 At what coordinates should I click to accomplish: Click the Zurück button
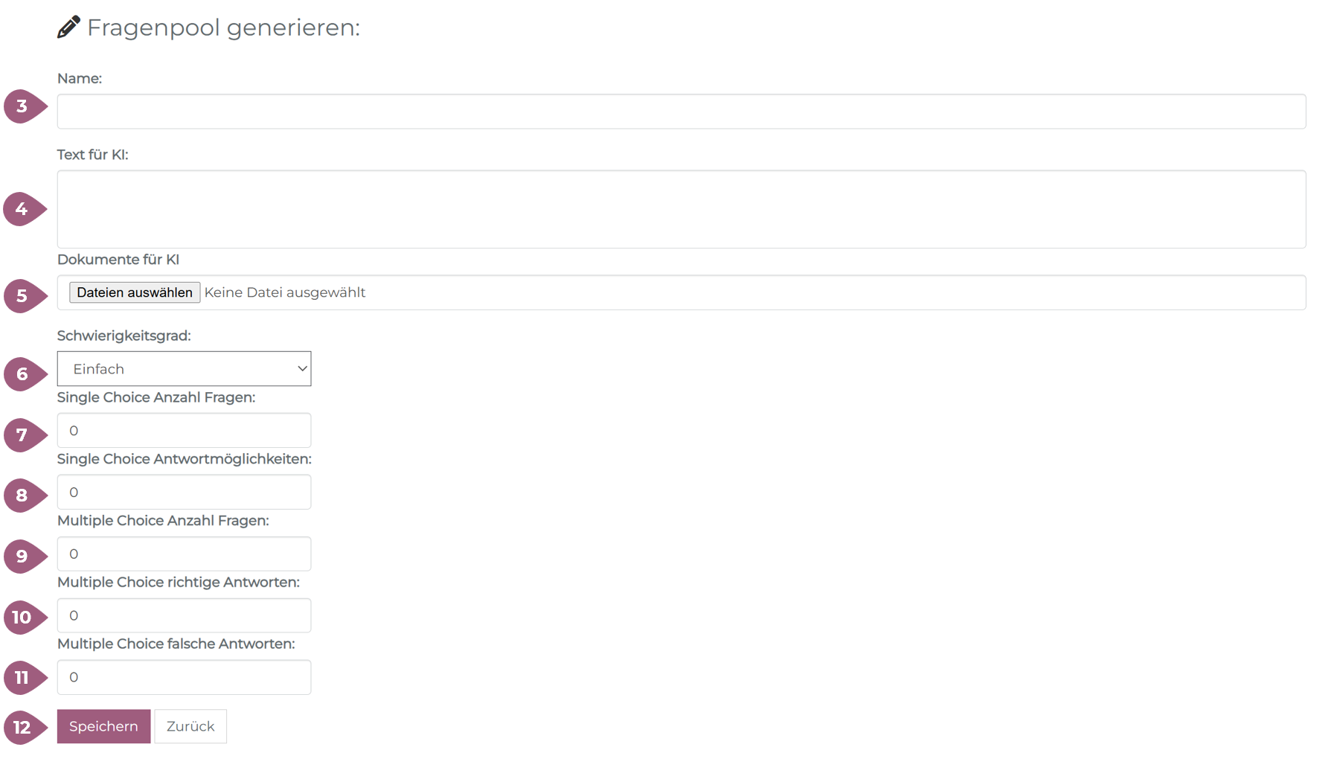pyautogui.click(x=190, y=726)
